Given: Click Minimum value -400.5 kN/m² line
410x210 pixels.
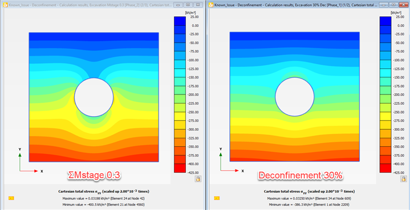Looking at the screenshot, I should click(104, 204).
